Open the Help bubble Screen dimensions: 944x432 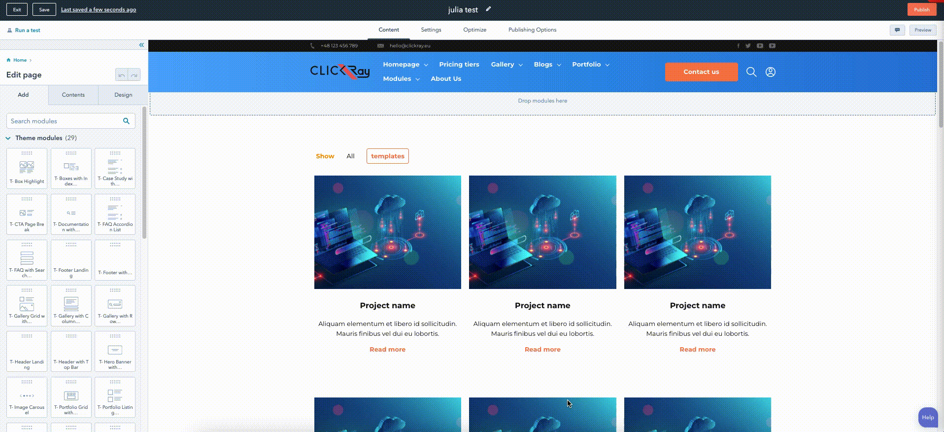coord(928,417)
